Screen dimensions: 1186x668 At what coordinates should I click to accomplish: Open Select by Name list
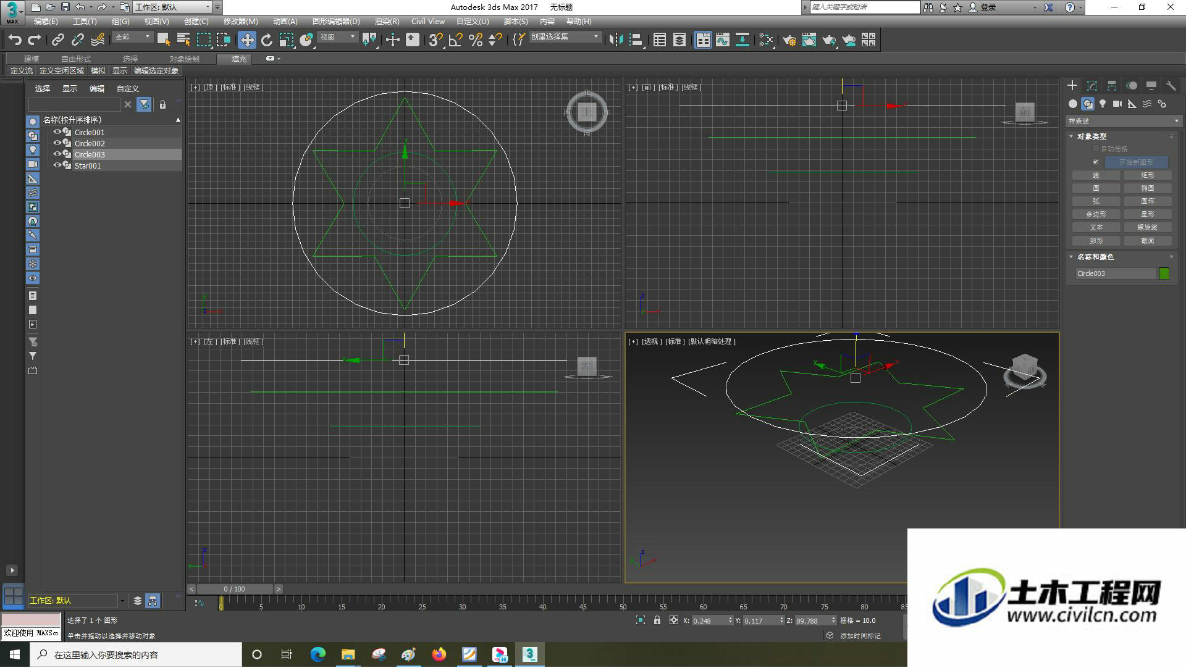(x=183, y=40)
